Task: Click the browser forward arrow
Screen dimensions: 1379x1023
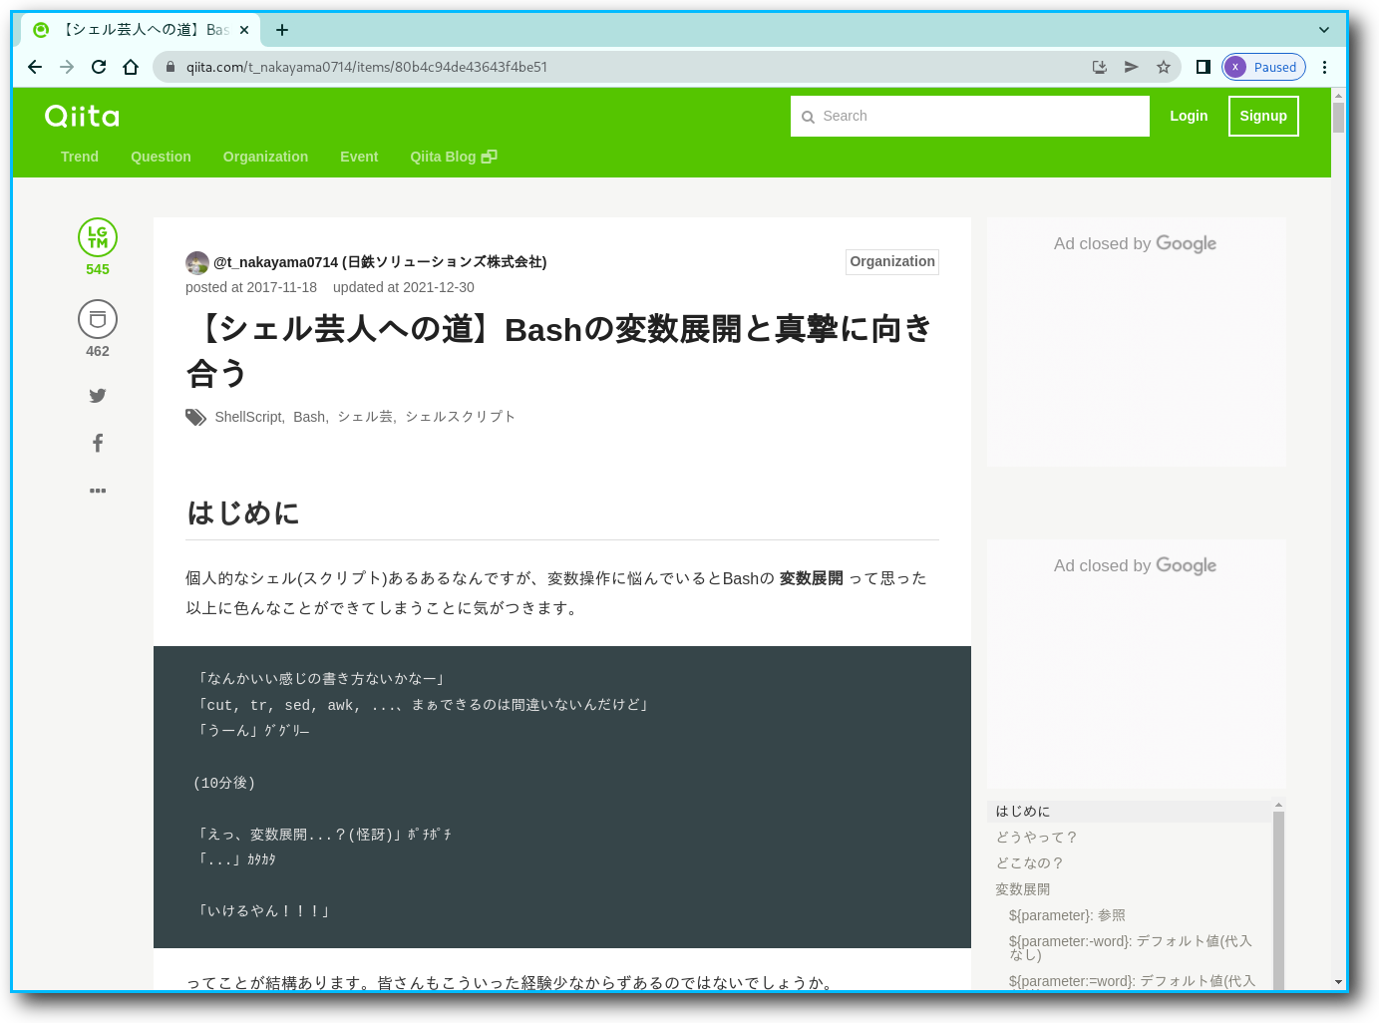Action: tap(67, 67)
